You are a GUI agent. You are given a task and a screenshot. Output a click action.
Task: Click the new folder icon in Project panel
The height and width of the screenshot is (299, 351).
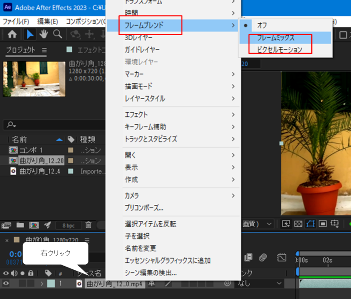click(x=20, y=225)
